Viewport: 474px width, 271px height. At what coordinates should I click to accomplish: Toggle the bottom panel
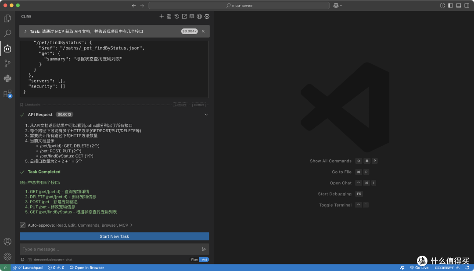[459, 5]
